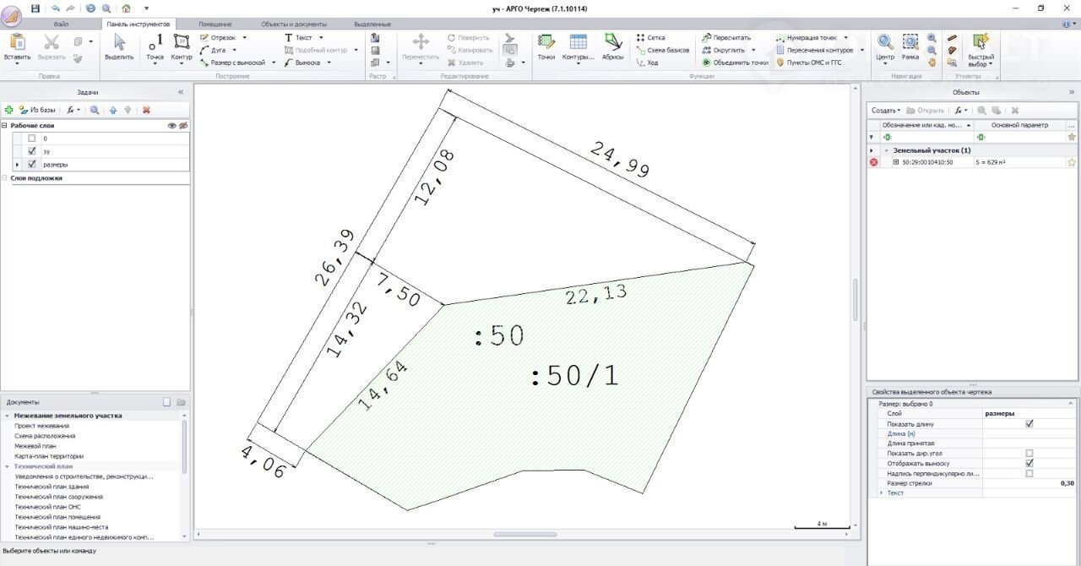This screenshot has height=566, width=1081.
Task: Click the Пересчитать button
Action: coord(725,38)
